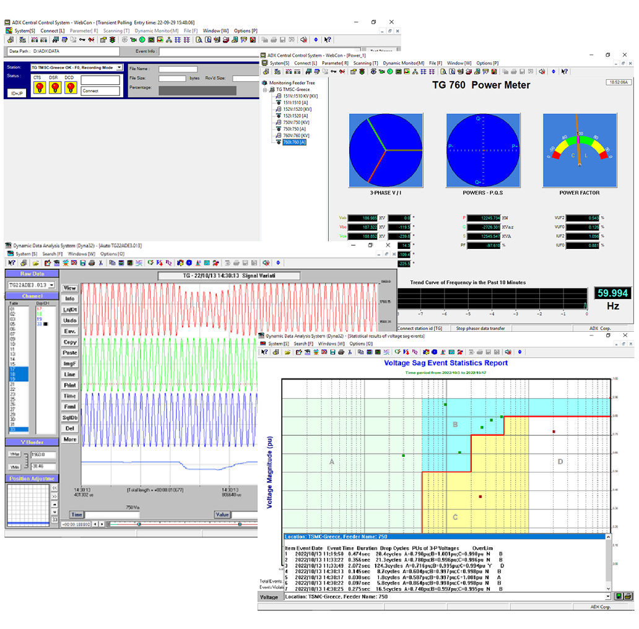Image resolution: width=639 pixels, height=629 pixels.
Task: Click the open folder icon in Dyna32 toolbar
Action: [37, 262]
